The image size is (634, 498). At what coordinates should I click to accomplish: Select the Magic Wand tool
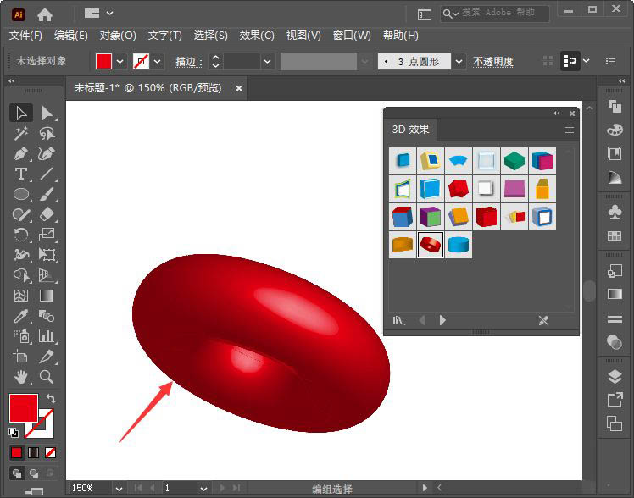click(x=21, y=134)
